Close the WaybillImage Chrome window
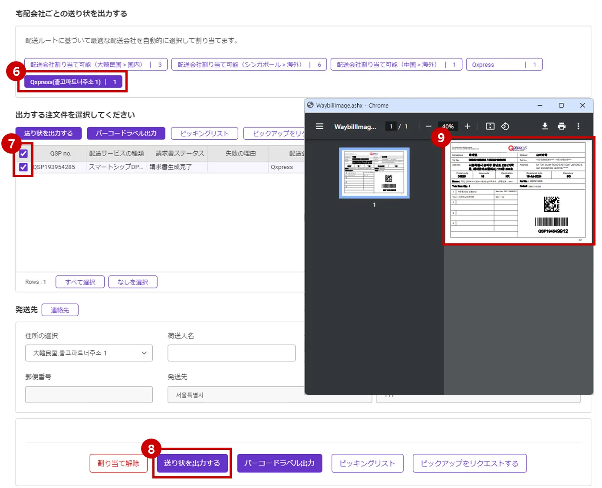The image size is (602, 488). tap(582, 105)
